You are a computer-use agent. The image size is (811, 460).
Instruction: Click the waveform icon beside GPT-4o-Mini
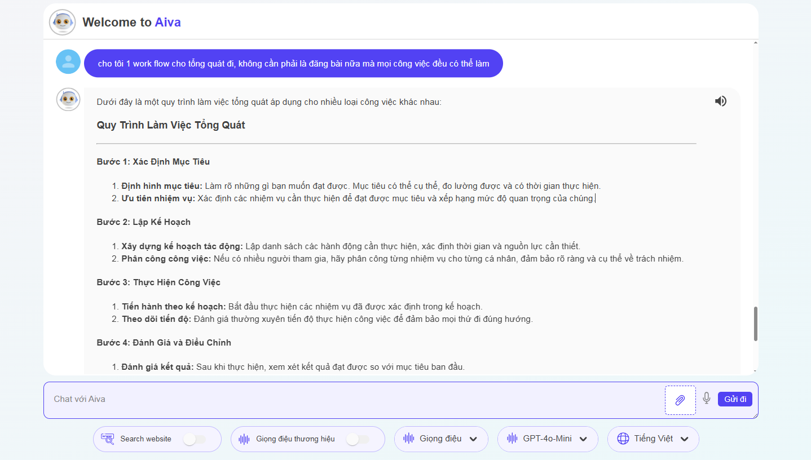513,439
